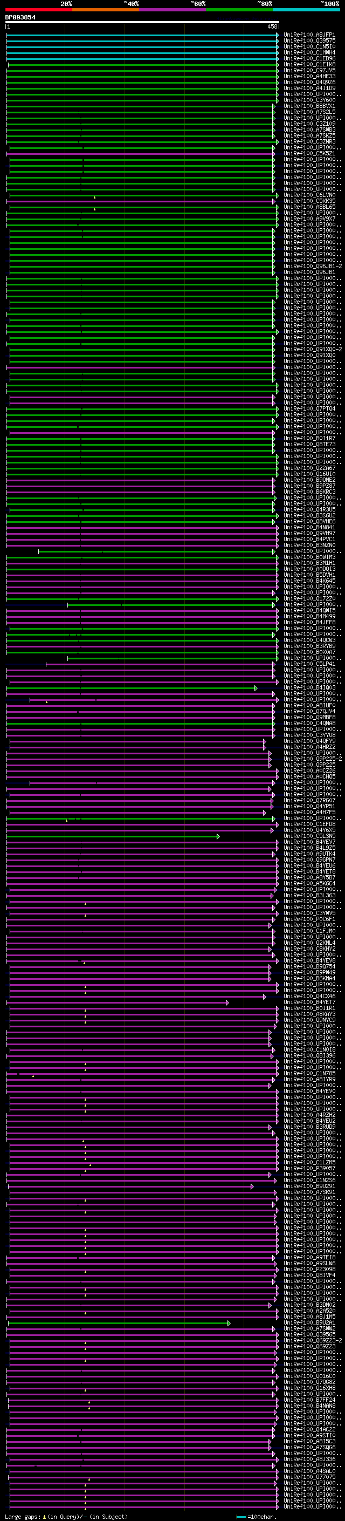The width and height of the screenshot is (345, 1521).
Task: Select the UniRef100_Q9VH97 label
Action: tap(309, 533)
